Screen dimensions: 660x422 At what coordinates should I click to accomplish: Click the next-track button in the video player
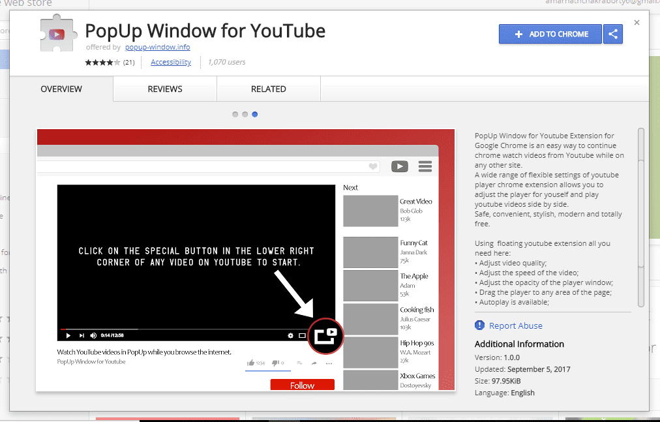click(82, 336)
